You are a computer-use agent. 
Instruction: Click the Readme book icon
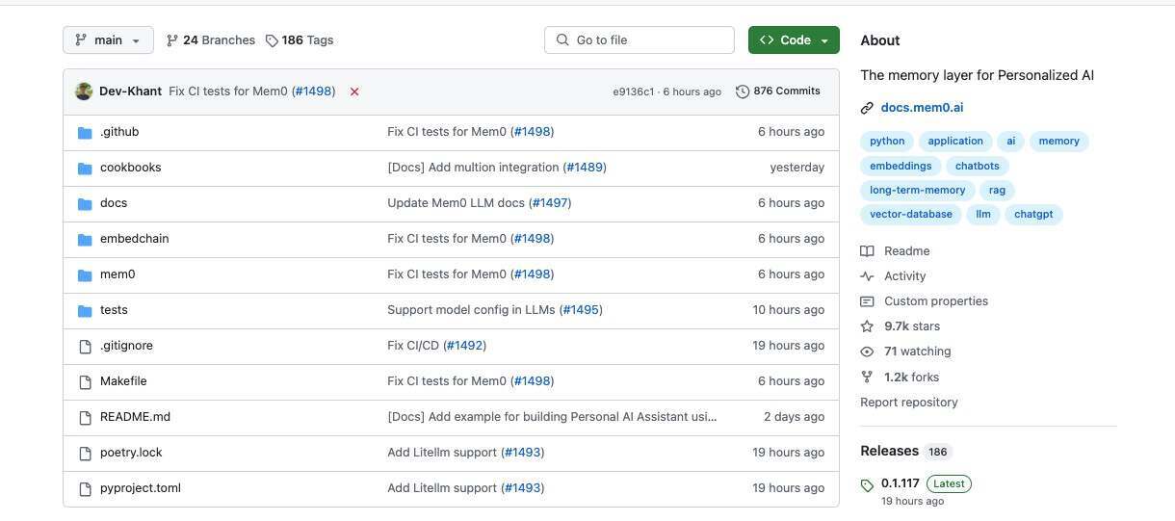pyautogui.click(x=867, y=251)
